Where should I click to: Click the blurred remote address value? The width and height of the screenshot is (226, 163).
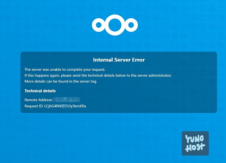click(x=66, y=100)
